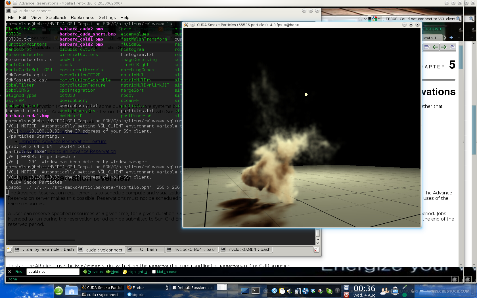Open the Firefox search engine Google icon
This screenshot has height=298, width=477.
click(x=375, y=19)
